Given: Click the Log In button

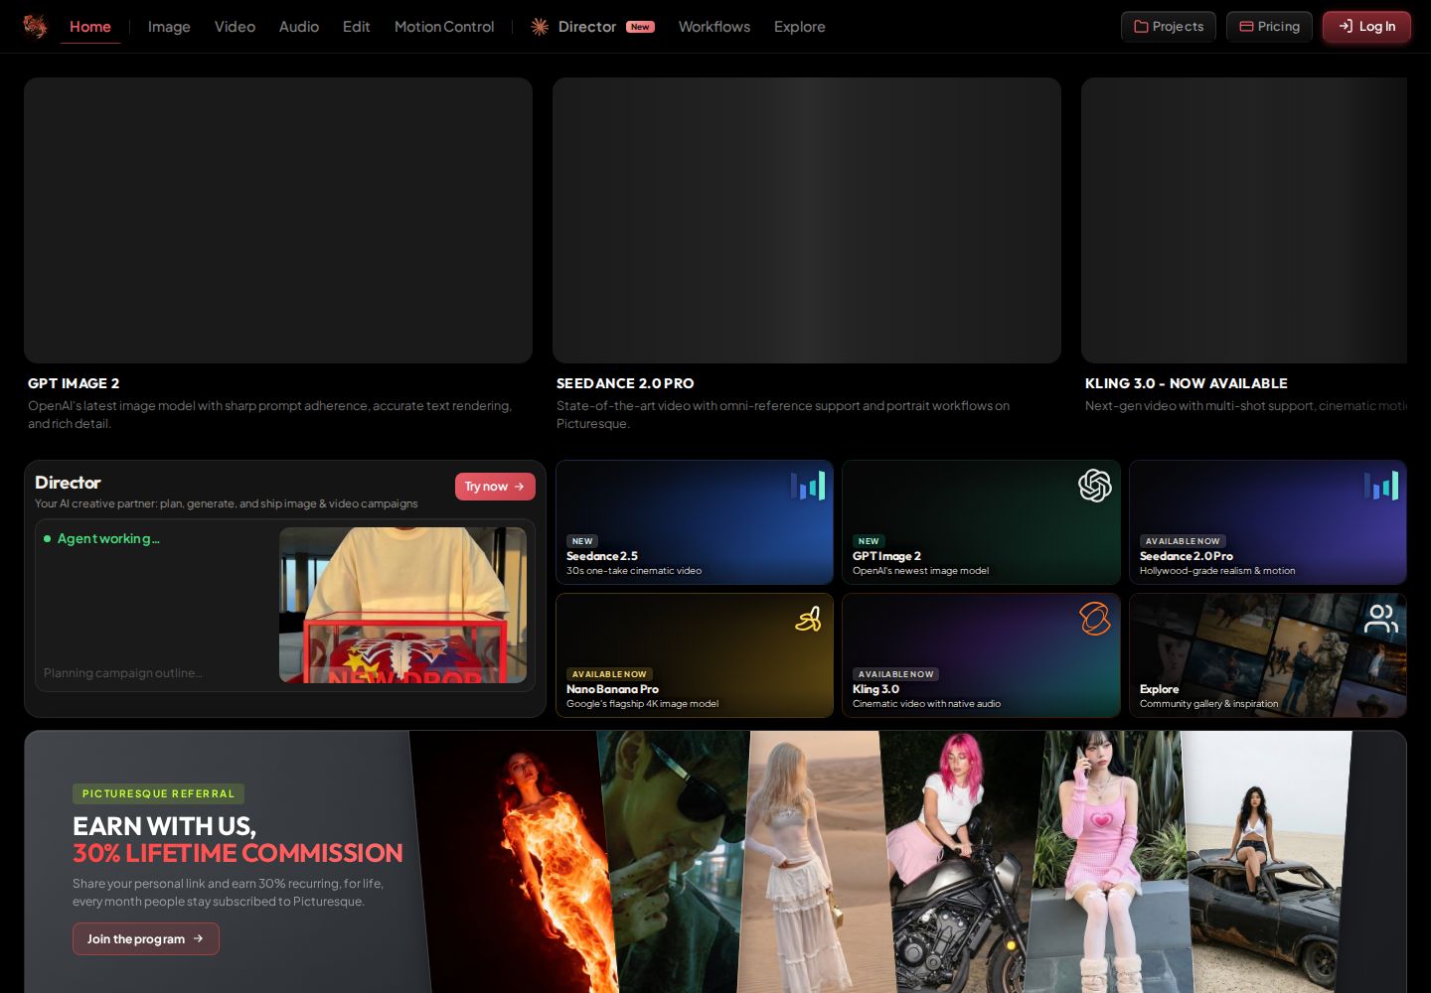Looking at the screenshot, I should (1366, 27).
